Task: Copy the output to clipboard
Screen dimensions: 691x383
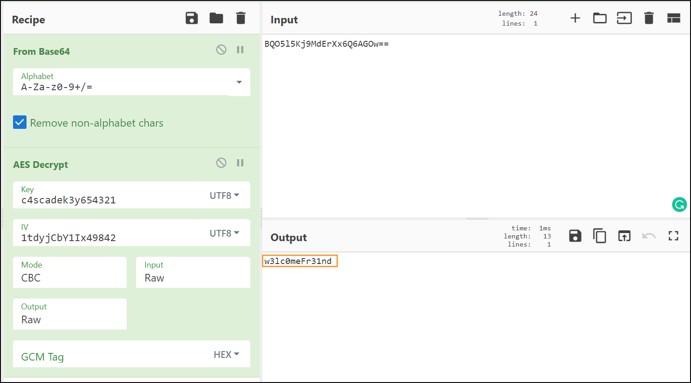Action: (600, 236)
